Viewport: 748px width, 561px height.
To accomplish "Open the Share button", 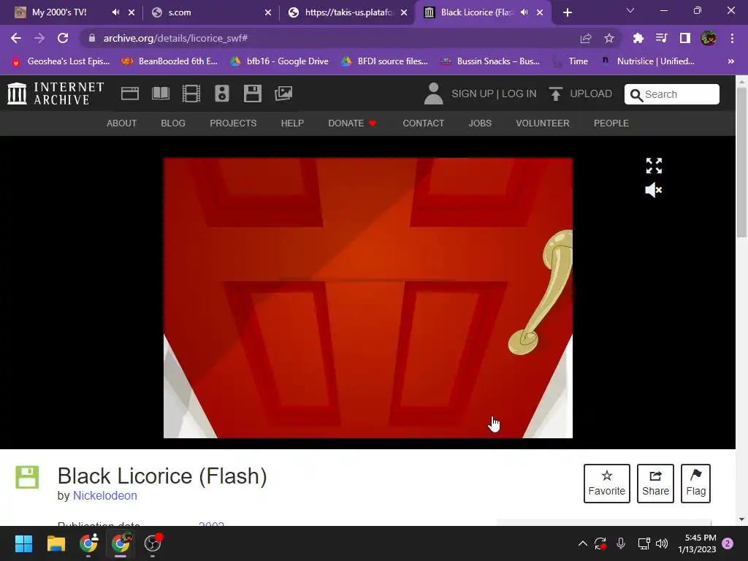I will pyautogui.click(x=655, y=484).
